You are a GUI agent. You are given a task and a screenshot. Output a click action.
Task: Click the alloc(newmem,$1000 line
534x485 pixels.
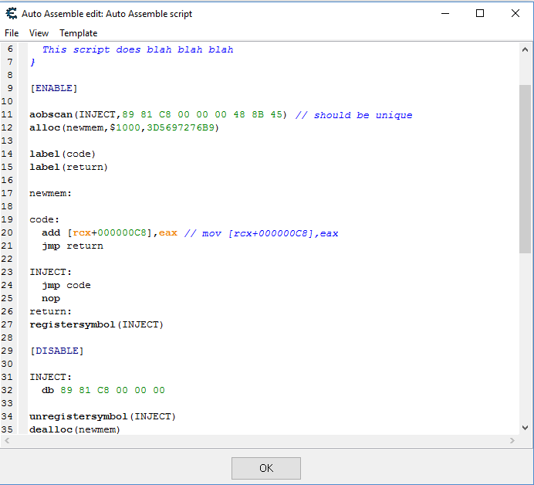(x=123, y=127)
